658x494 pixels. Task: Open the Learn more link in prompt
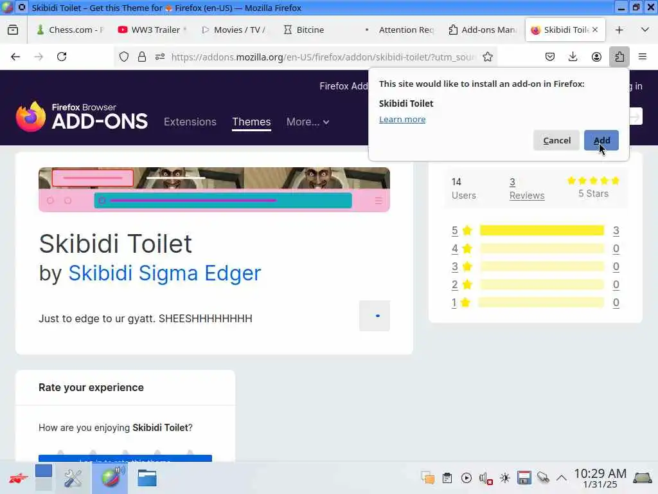click(x=402, y=119)
